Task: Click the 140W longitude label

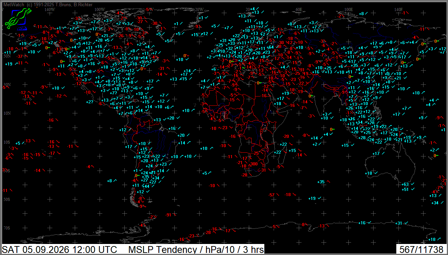Action: point(50,10)
